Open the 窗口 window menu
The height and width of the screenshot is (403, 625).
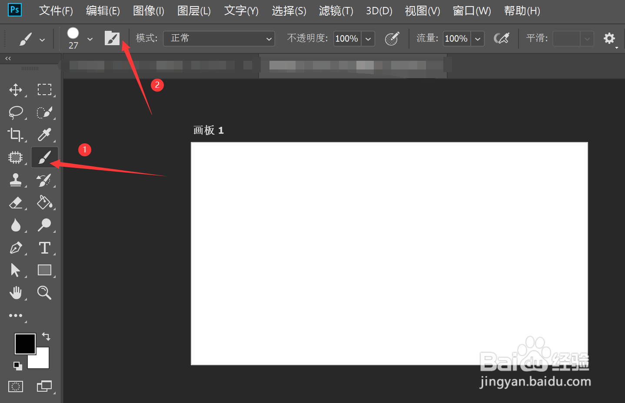point(472,11)
